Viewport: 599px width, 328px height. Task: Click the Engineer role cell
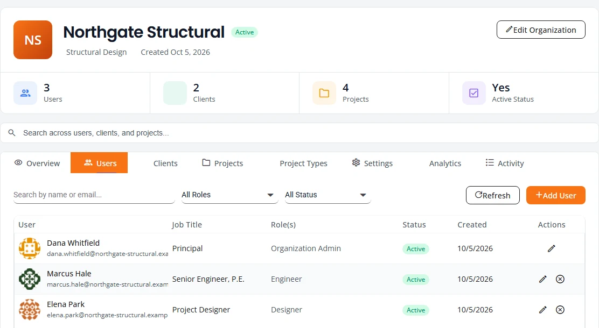point(287,279)
